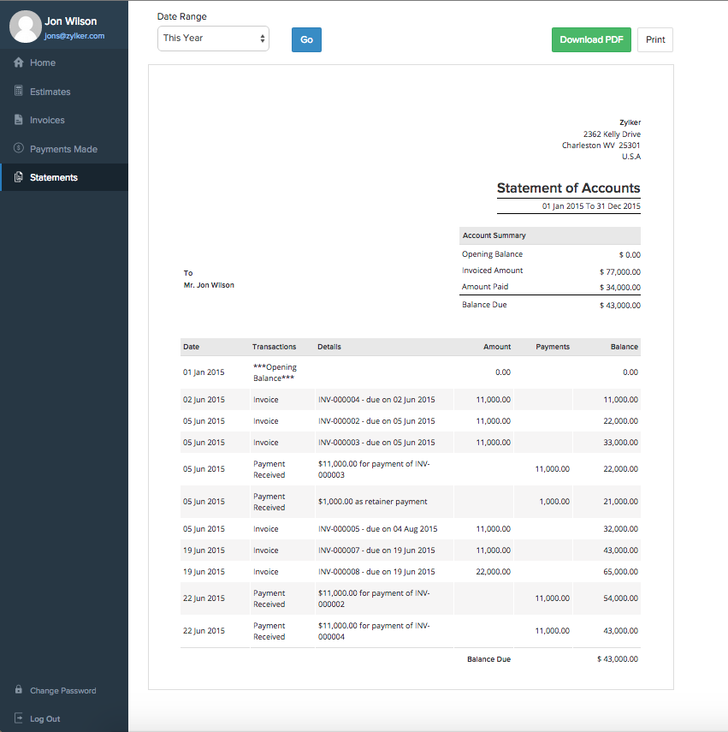The width and height of the screenshot is (728, 732).
Task: Click the Download PDF button
Action: (591, 39)
